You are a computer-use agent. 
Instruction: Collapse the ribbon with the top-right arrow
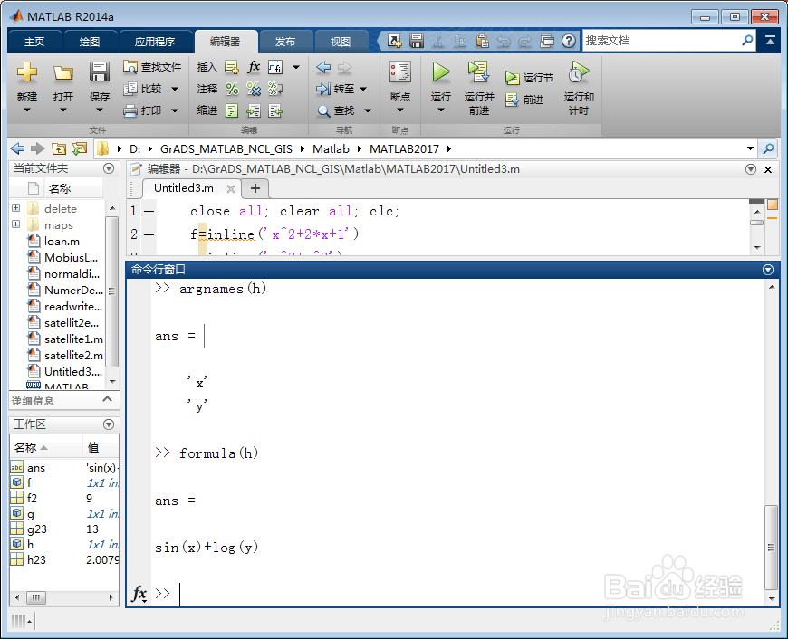tap(770, 41)
